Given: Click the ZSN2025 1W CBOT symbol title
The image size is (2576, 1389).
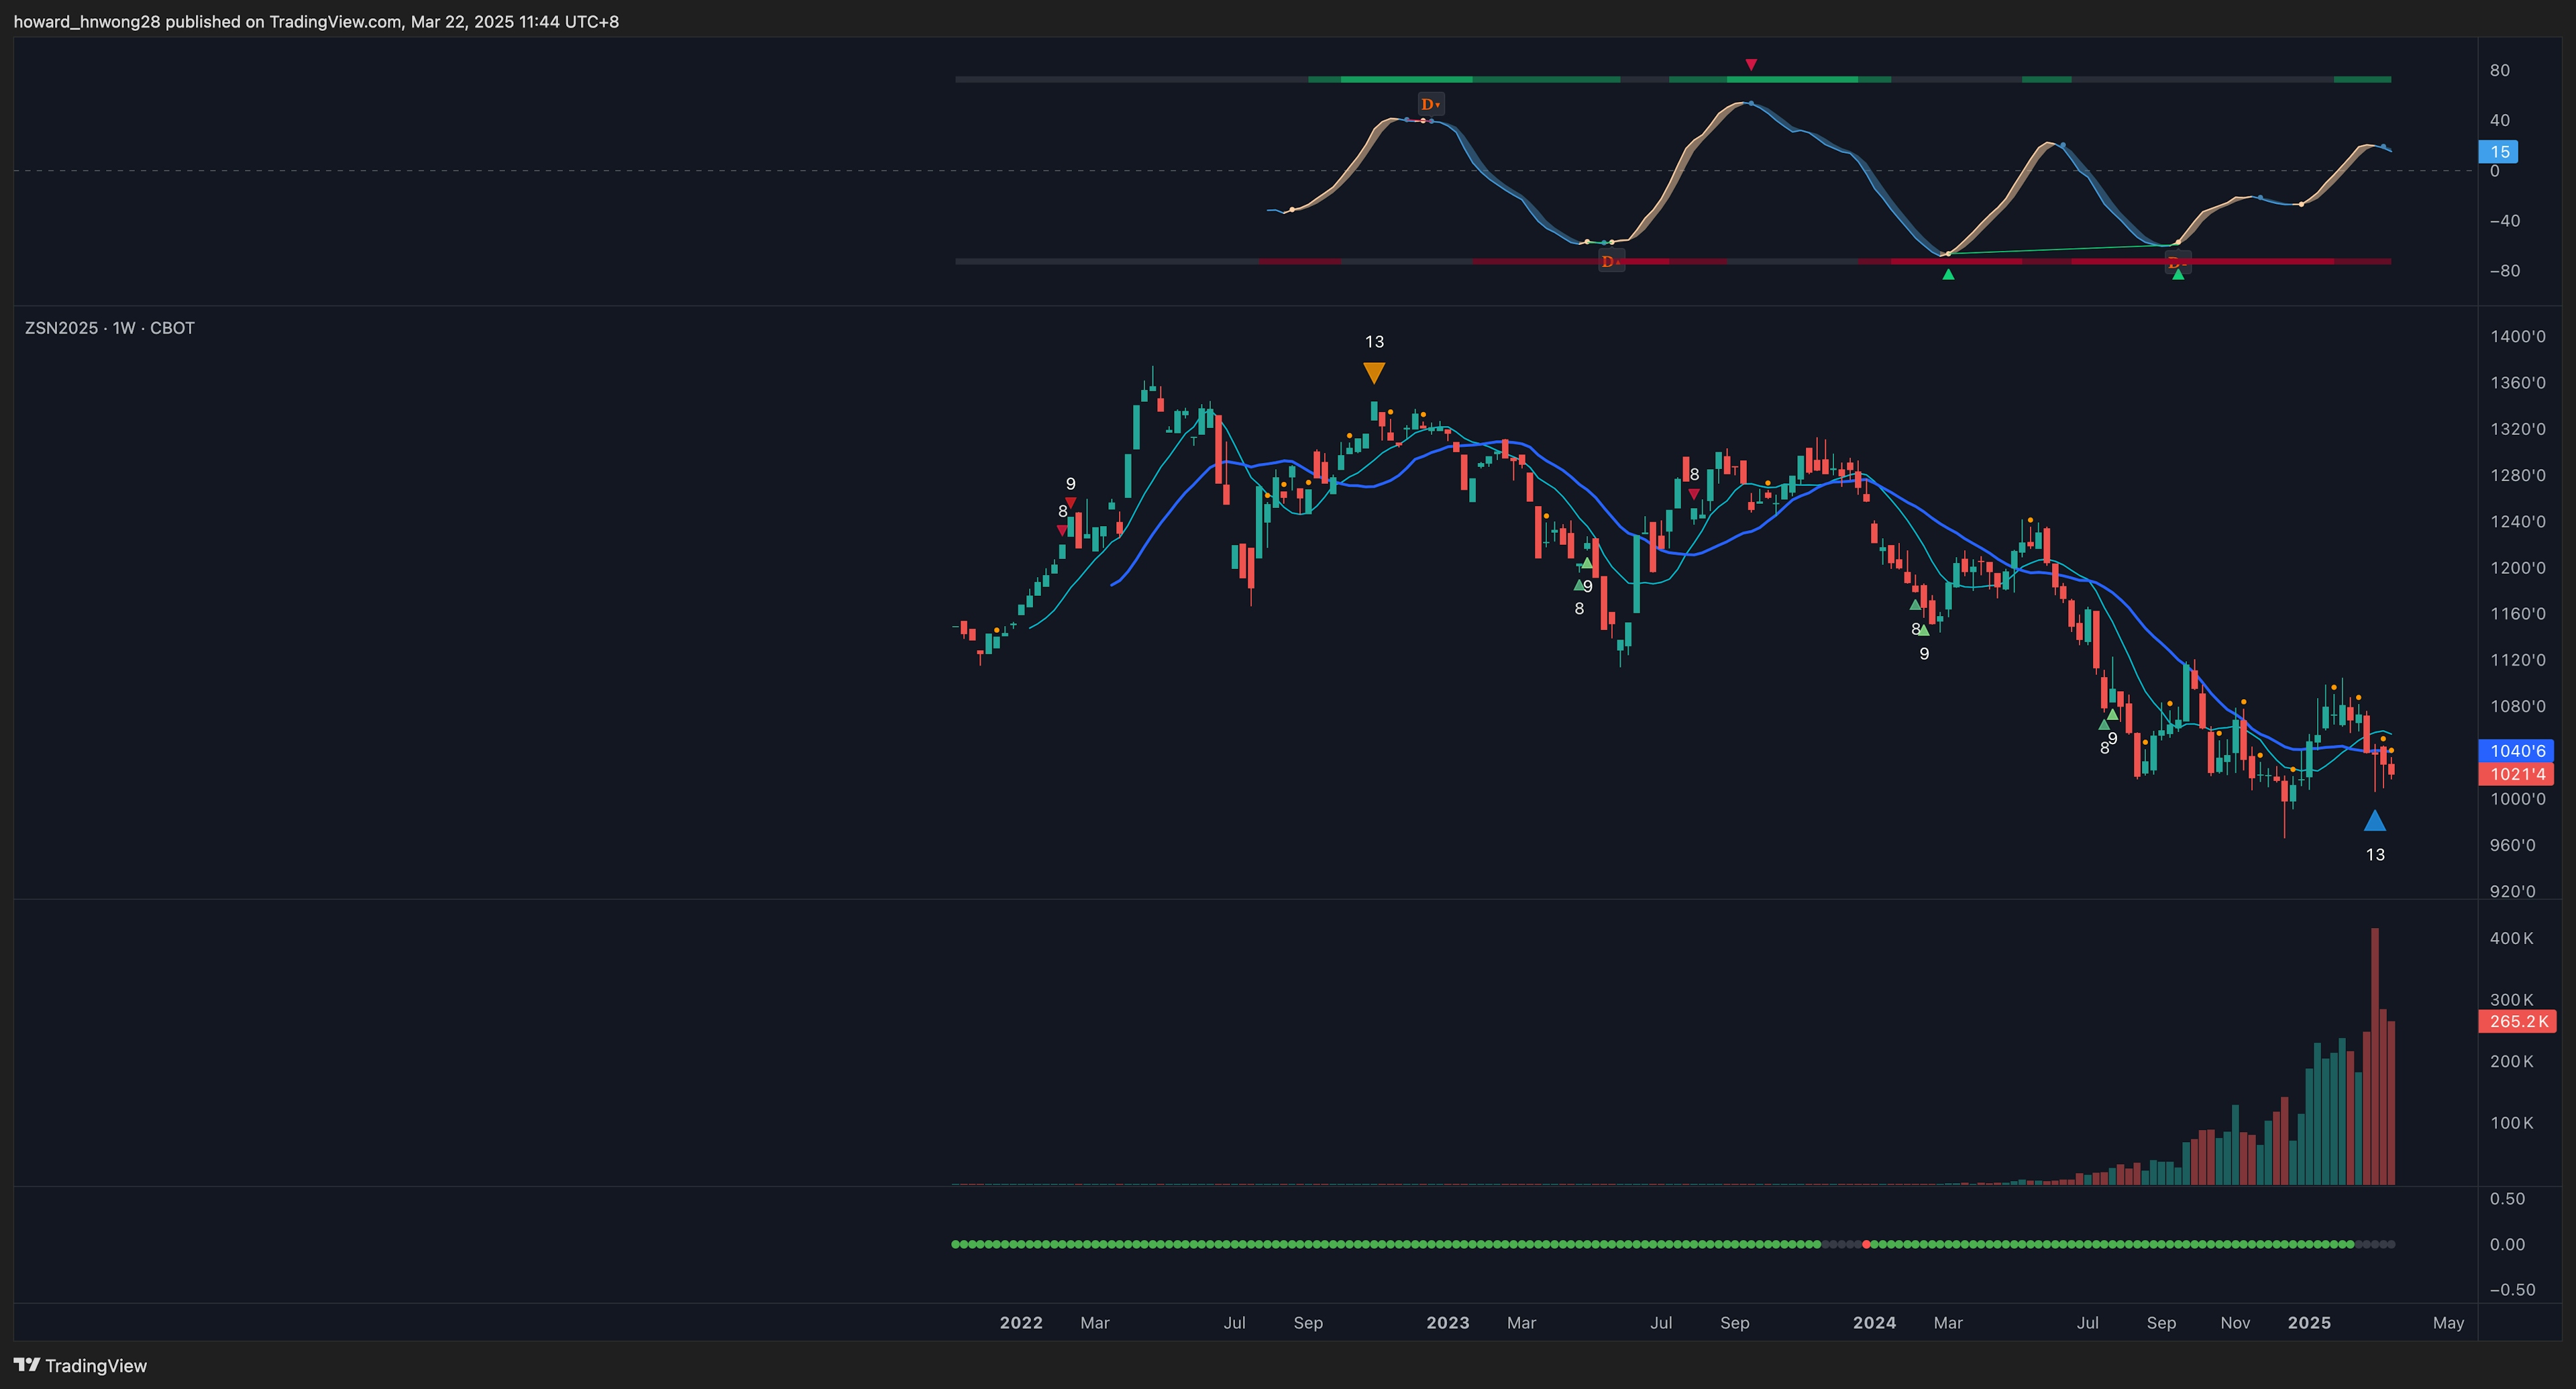Looking at the screenshot, I should click(x=110, y=328).
